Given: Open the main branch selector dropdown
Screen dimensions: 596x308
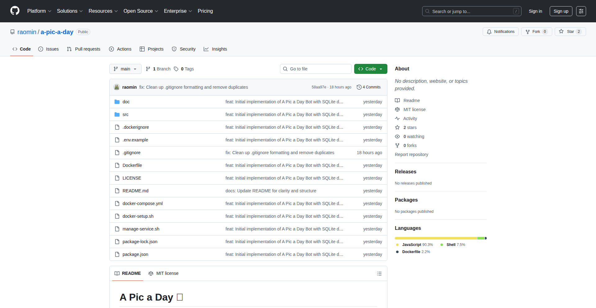Looking at the screenshot, I should pos(125,69).
